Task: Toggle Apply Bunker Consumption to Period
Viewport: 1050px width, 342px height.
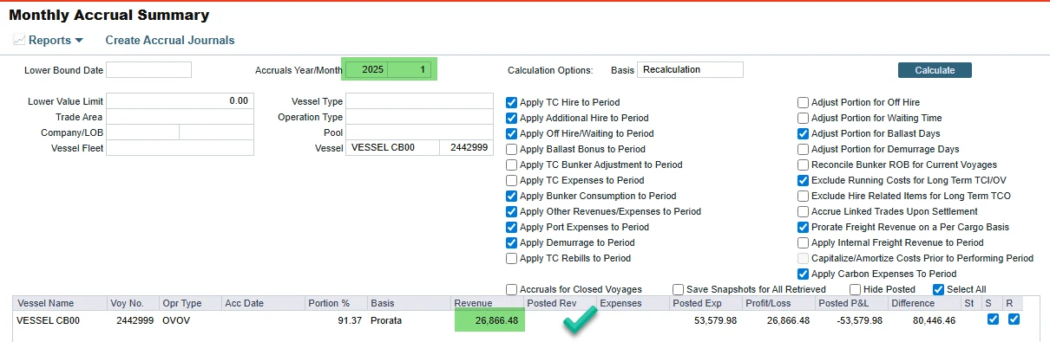Action: pos(512,196)
